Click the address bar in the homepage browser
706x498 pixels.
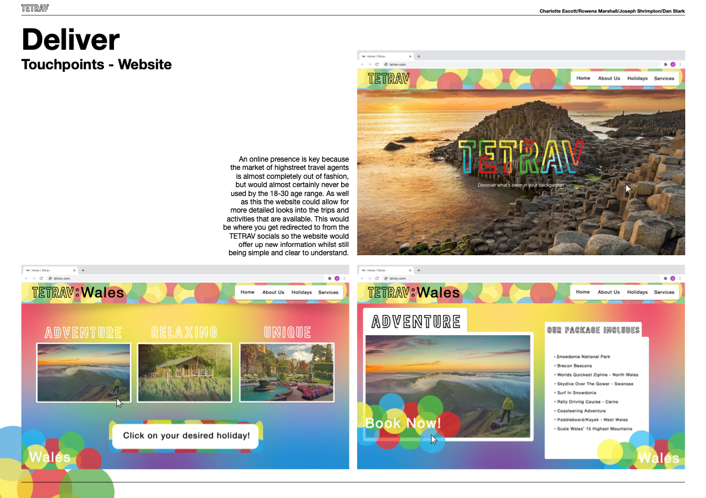click(521, 65)
